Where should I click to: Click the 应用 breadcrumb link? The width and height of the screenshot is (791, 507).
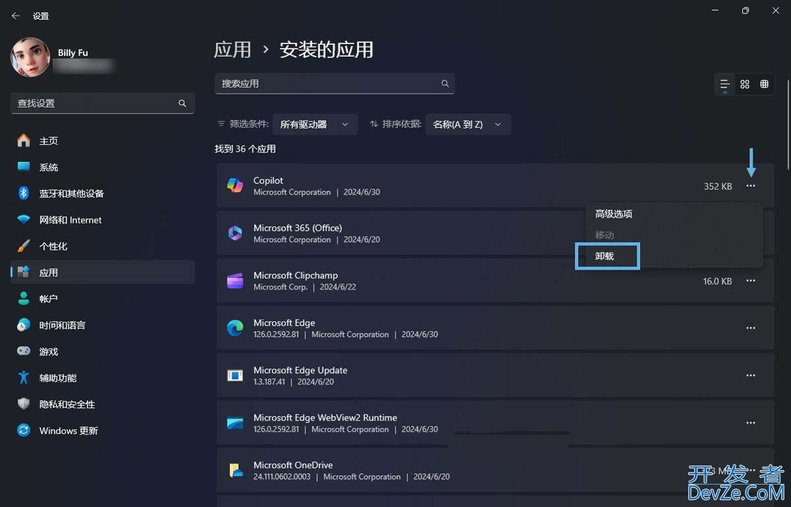(x=233, y=49)
